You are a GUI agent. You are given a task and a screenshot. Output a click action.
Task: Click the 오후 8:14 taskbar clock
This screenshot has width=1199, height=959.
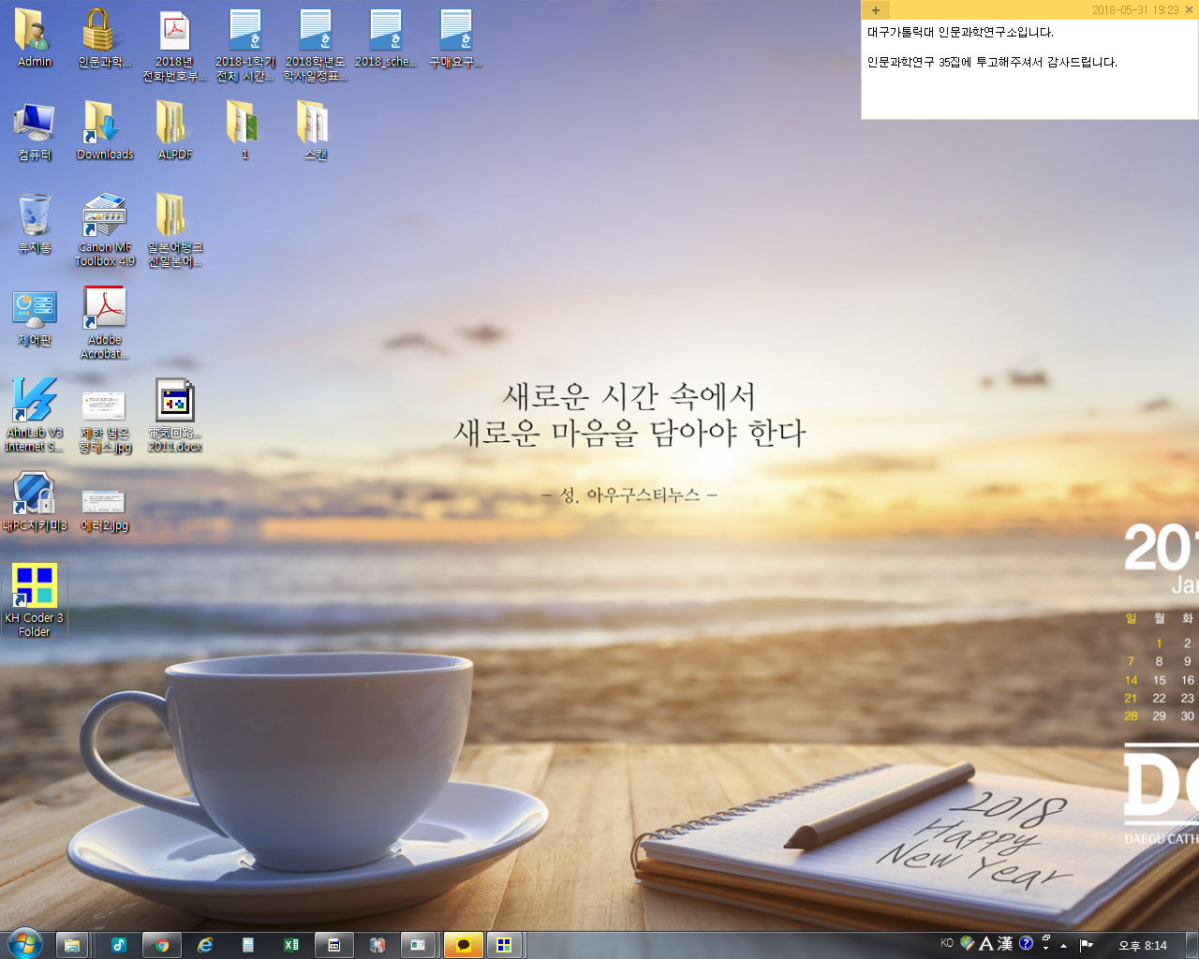coord(1143,946)
